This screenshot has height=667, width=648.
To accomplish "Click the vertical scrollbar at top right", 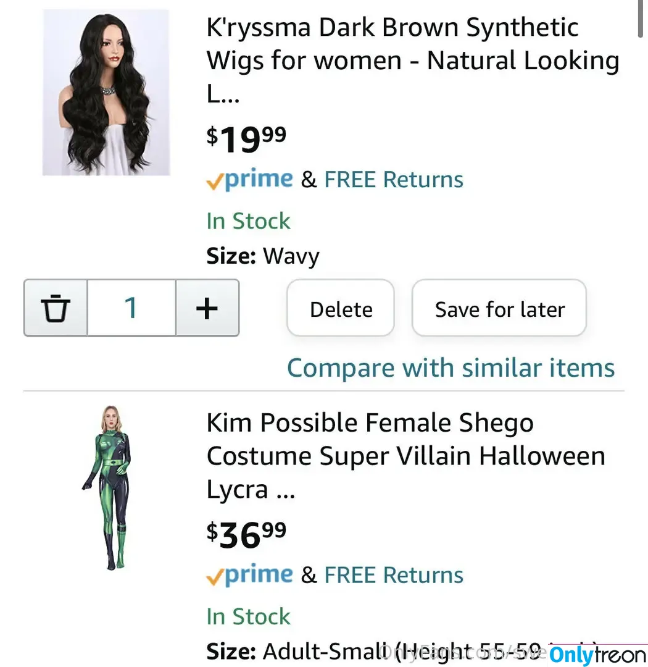I will (x=641, y=19).
